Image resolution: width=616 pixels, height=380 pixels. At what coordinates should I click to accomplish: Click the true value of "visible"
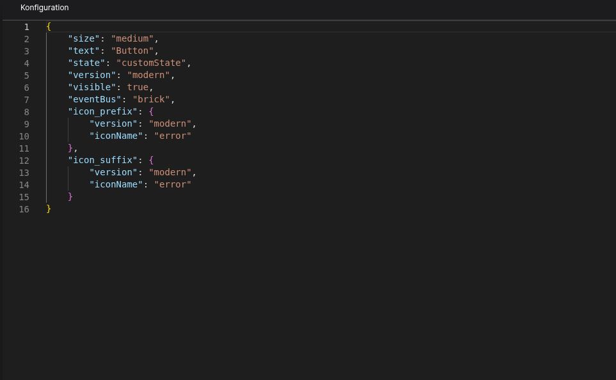(x=138, y=88)
